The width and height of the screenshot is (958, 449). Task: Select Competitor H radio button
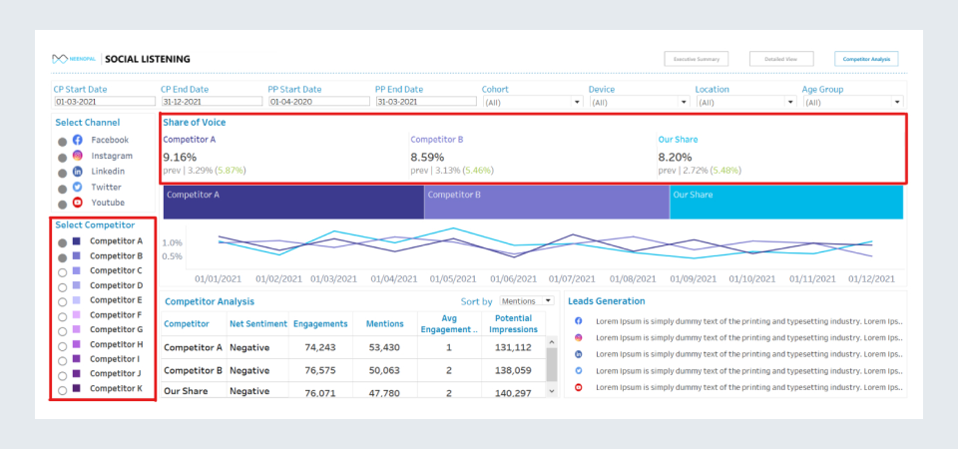62,346
